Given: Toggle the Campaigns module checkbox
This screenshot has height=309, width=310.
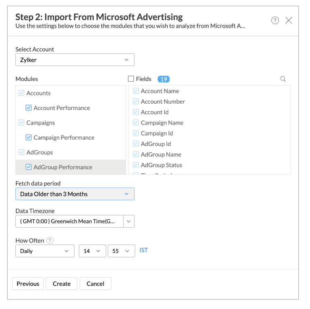Looking at the screenshot, I should (21, 123).
